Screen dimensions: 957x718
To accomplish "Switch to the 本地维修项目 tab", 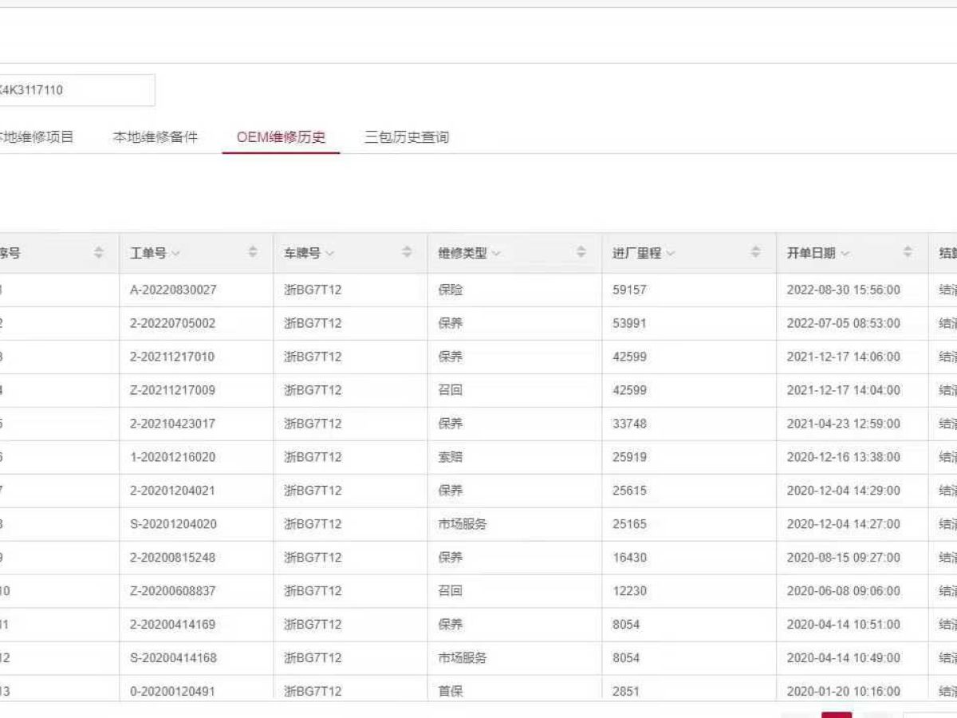I will tap(35, 137).
